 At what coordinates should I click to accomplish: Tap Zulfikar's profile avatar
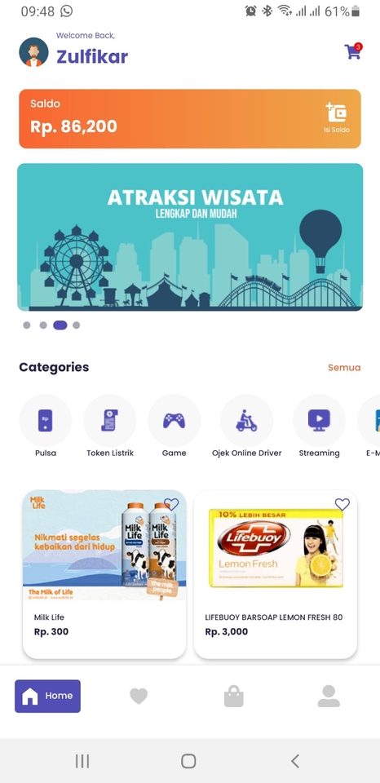click(x=34, y=52)
